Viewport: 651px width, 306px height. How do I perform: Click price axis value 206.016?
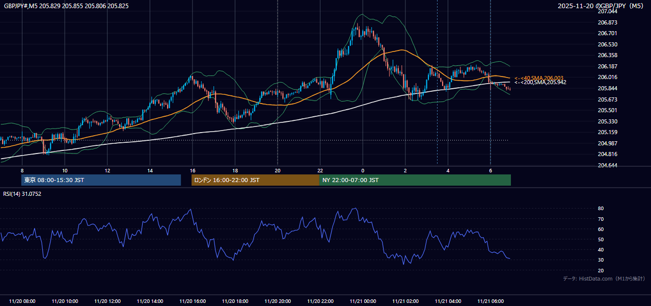point(608,77)
